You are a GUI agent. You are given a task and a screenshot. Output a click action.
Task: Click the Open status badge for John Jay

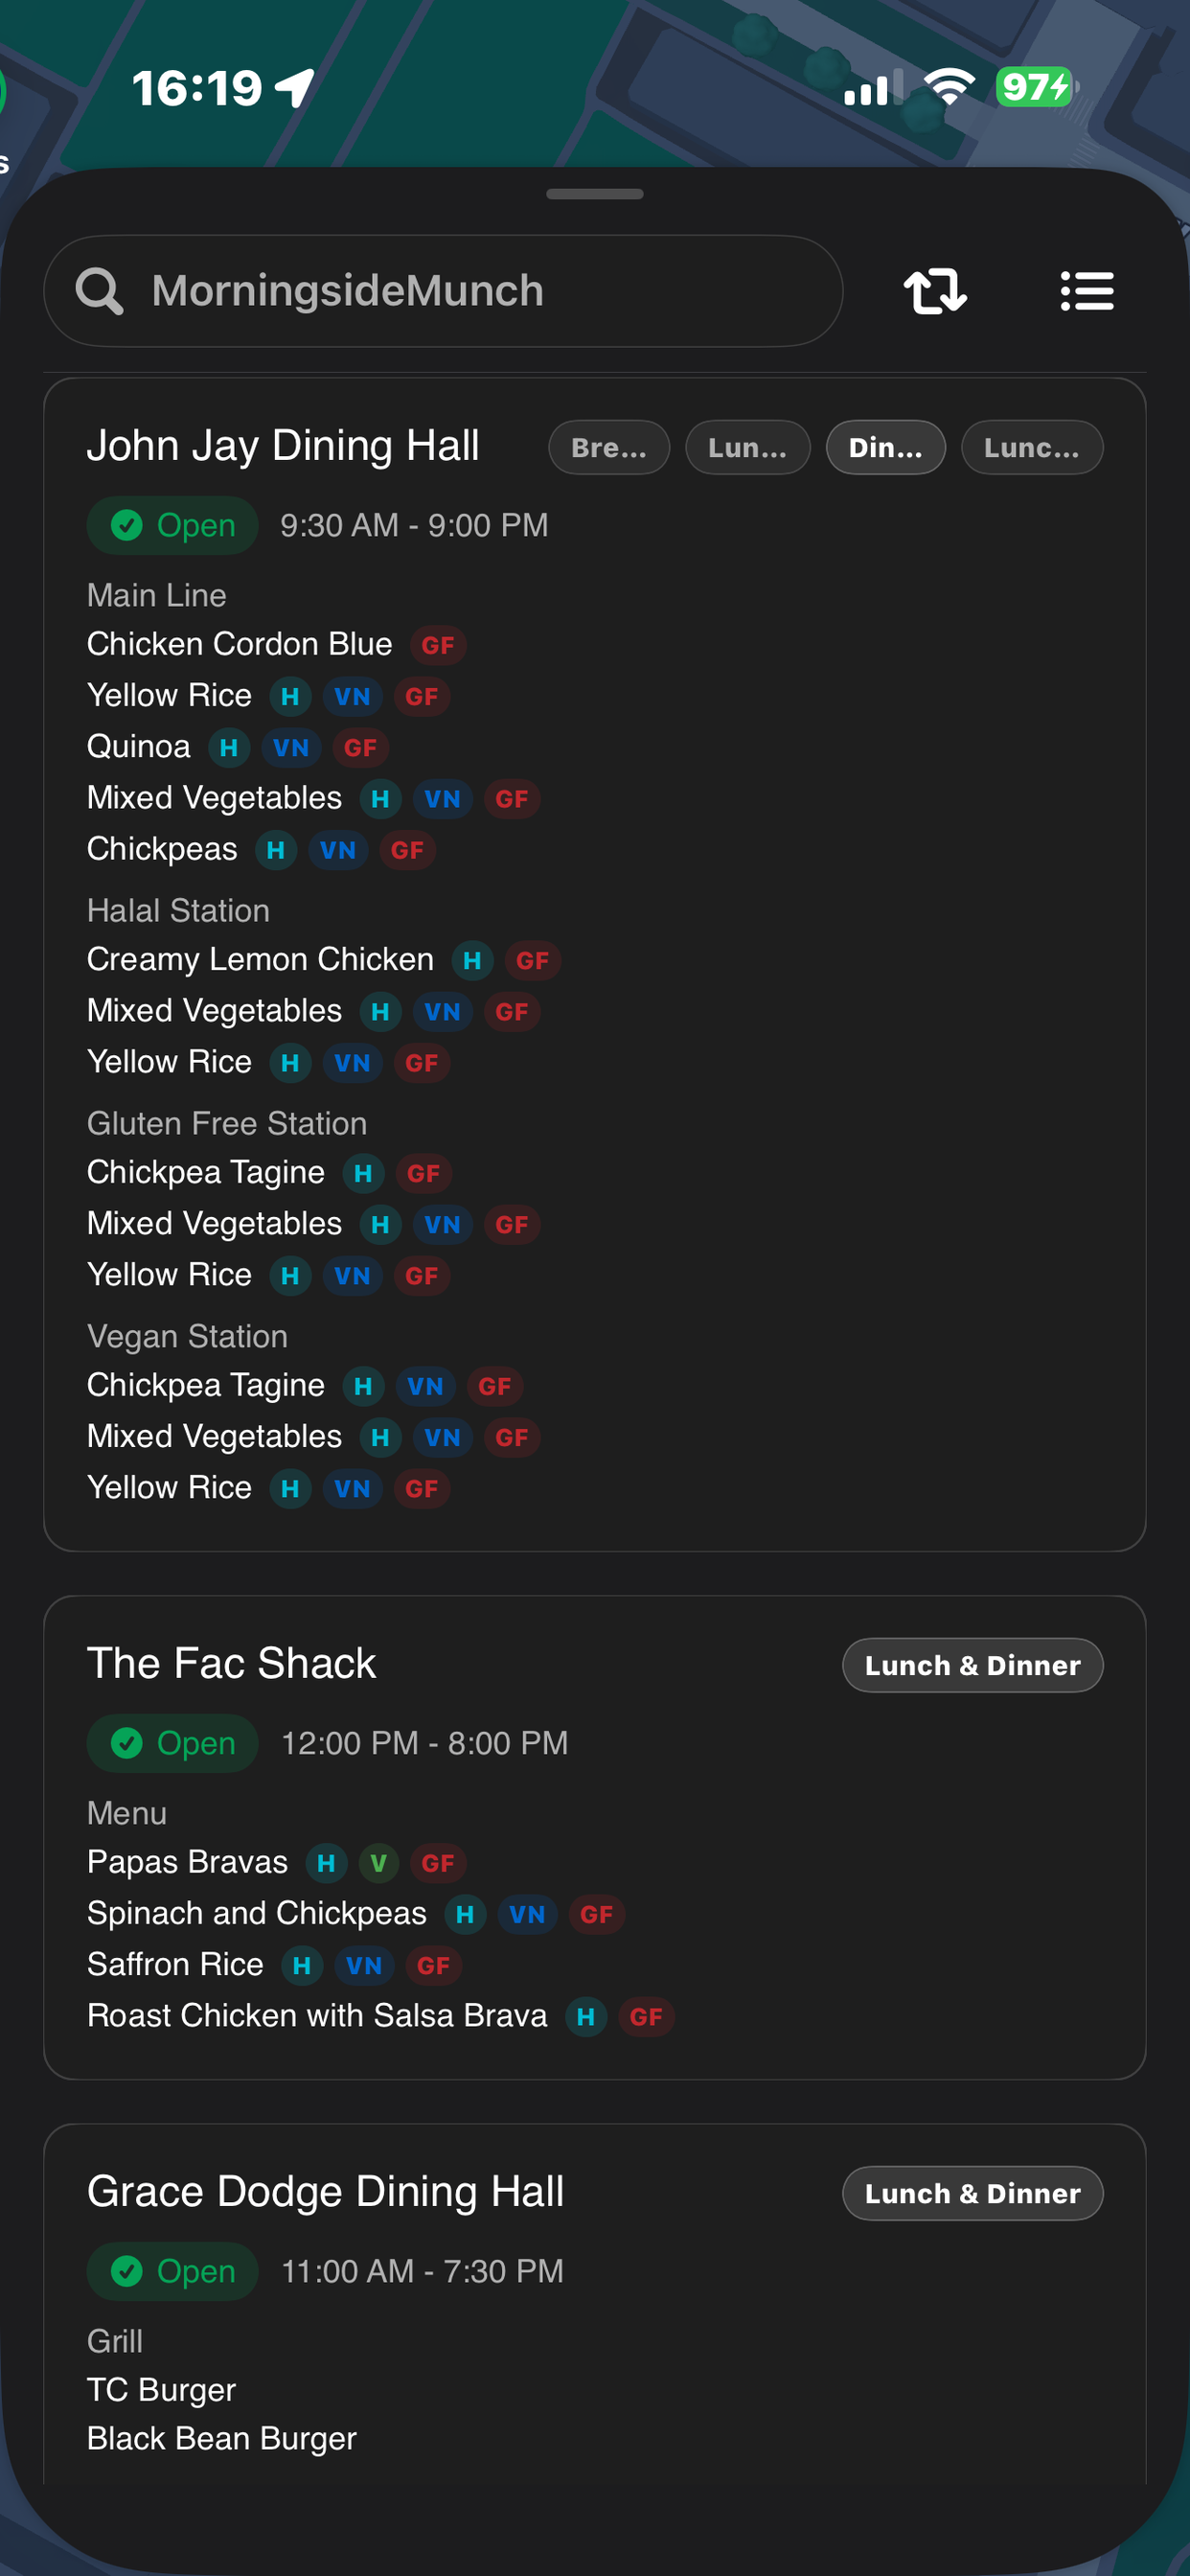point(171,524)
